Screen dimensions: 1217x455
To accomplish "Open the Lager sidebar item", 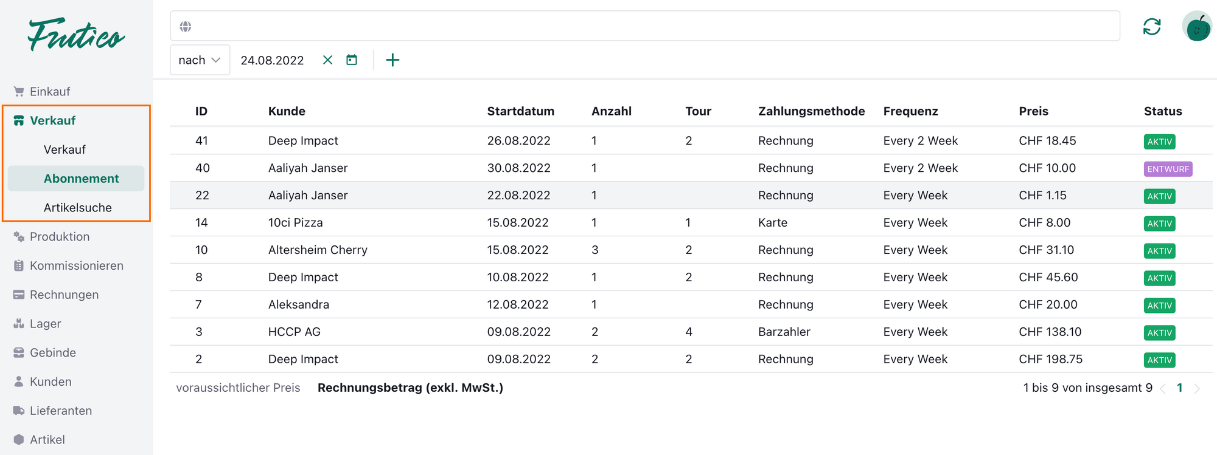I will 46,324.
